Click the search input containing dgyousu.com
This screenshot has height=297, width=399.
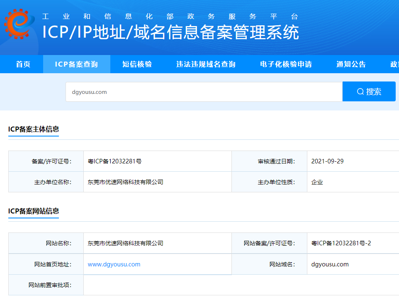pos(203,91)
